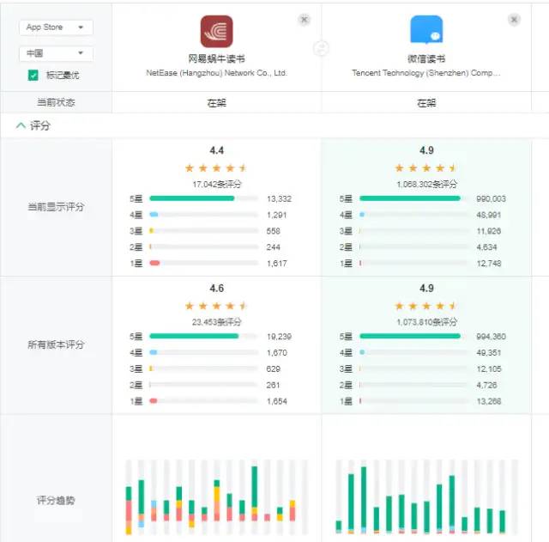This screenshot has width=549, height=542.
Task: Click the 当前状态 row label
Action: tap(56, 102)
